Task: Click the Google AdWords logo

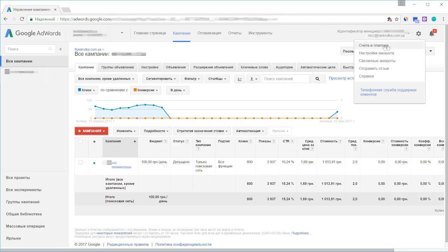Action: 33,33
